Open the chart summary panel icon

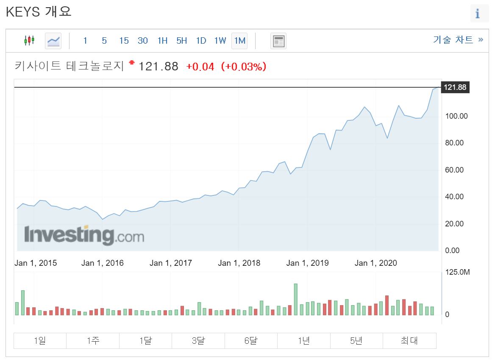278,41
